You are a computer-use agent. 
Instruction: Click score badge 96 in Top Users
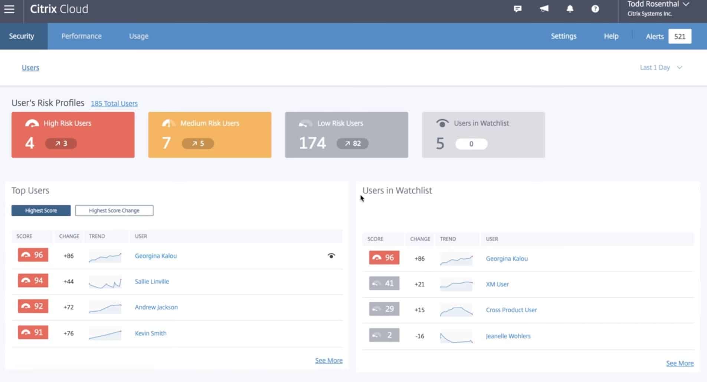coord(33,255)
